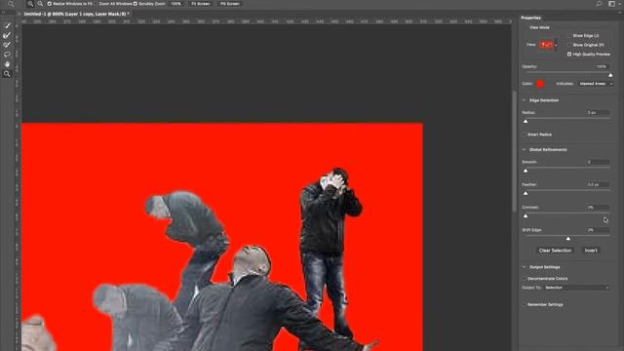
Task: Click the Fill Screen button
Action: tap(230, 4)
